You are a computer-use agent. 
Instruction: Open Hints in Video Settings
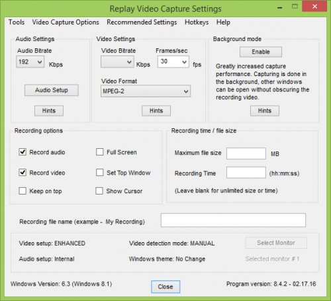tap(156, 110)
